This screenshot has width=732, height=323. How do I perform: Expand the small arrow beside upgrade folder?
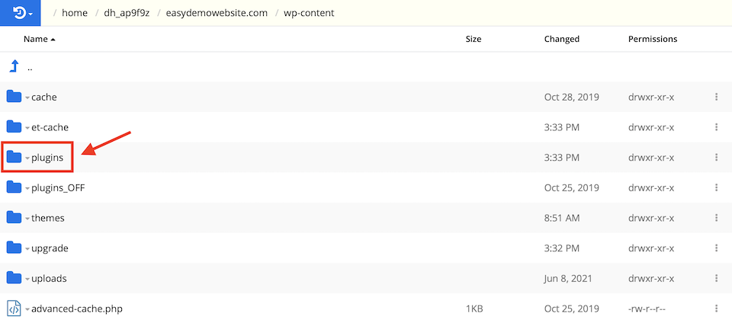27,248
